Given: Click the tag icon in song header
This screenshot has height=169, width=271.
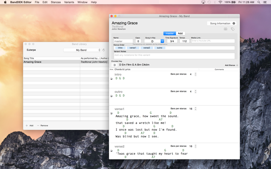Looking at the screenshot, I should point(233,29).
